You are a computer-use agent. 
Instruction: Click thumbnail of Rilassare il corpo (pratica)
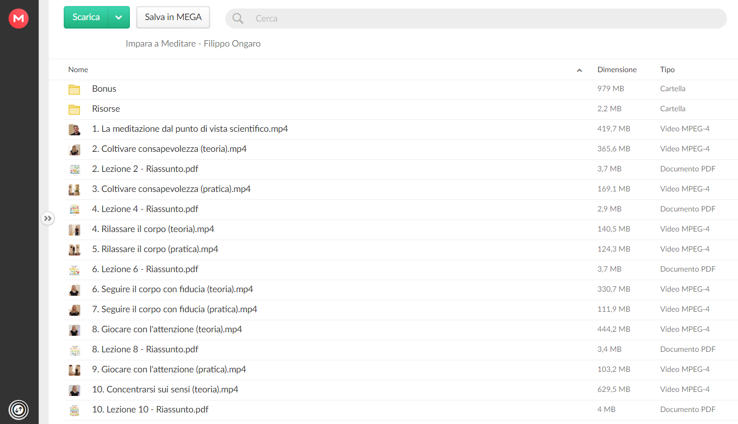tap(74, 250)
